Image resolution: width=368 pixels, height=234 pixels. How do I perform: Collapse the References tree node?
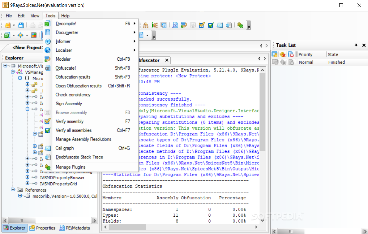(13, 189)
